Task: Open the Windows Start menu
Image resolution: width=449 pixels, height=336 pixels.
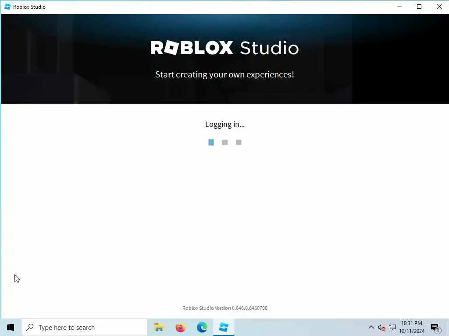Action: tap(11, 327)
